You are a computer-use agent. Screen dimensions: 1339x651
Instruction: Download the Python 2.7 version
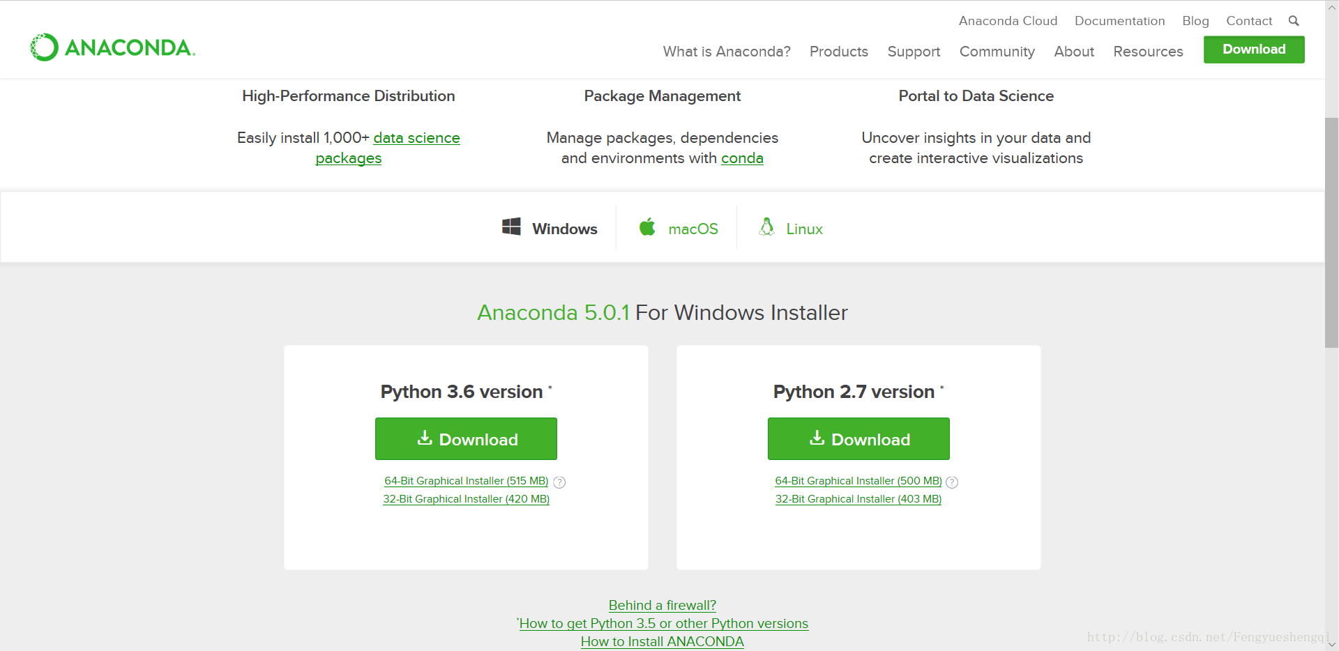(858, 438)
